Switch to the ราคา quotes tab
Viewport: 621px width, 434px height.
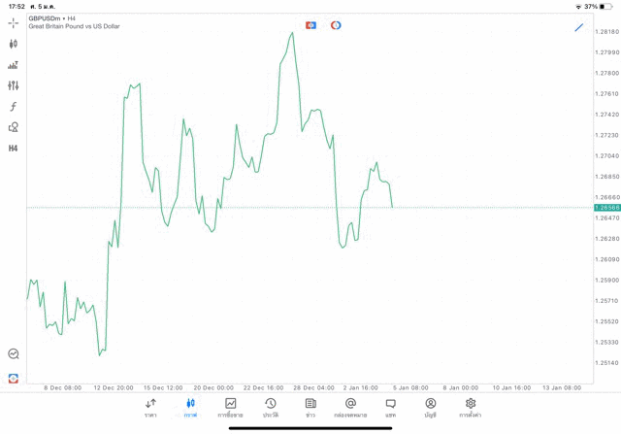click(x=150, y=408)
